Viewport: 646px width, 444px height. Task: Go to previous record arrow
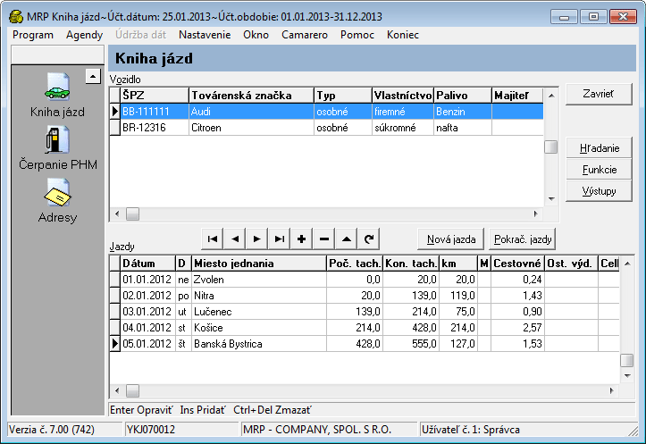234,239
